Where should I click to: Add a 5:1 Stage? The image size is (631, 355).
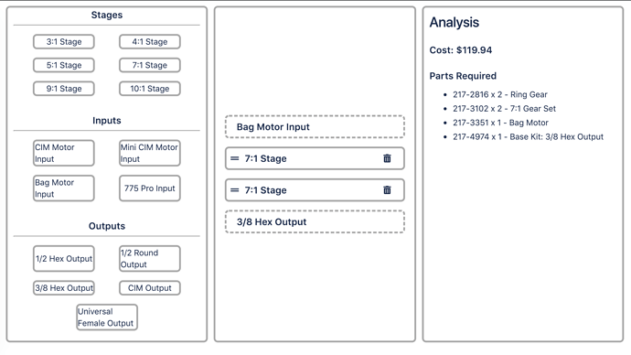pos(64,65)
